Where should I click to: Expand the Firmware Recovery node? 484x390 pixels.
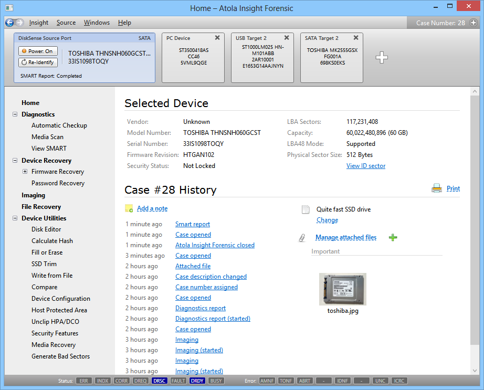pos(25,172)
